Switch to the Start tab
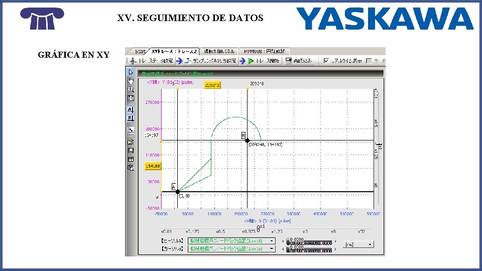 (140, 51)
